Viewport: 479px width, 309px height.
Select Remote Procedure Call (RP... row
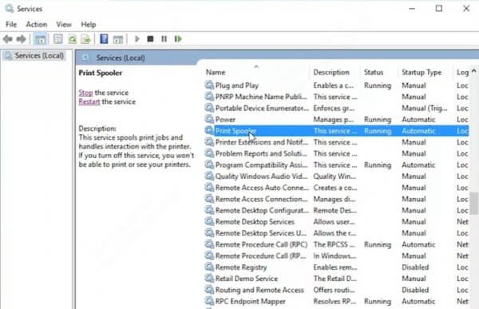click(336, 256)
